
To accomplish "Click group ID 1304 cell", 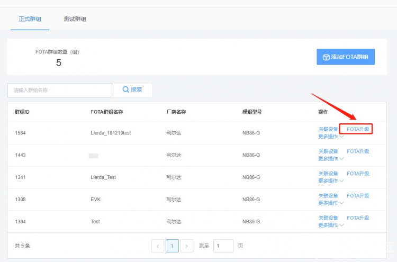I will pos(20,221).
